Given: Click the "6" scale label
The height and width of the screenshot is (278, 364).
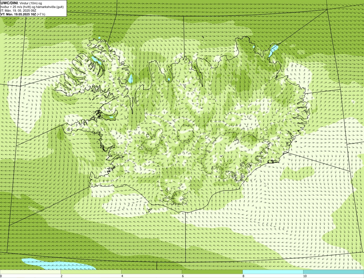Looking at the screenshot, I should tap(183, 276).
